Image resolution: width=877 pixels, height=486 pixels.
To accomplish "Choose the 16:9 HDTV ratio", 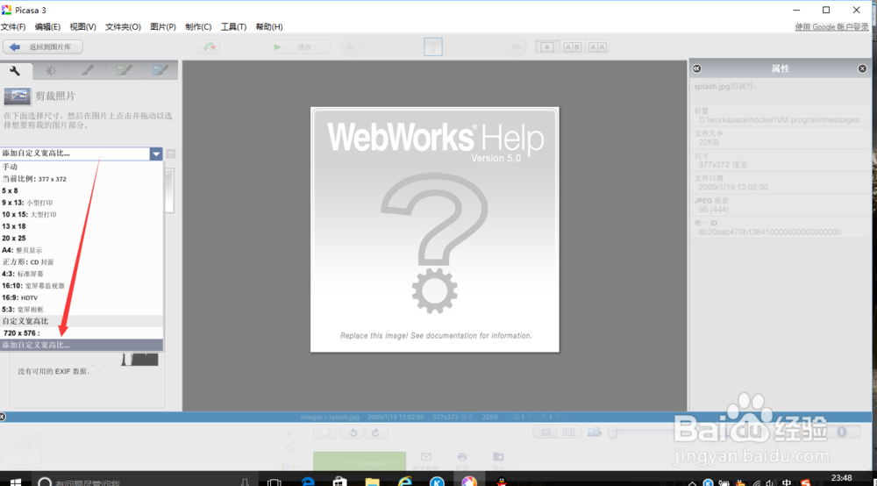I will (82, 297).
